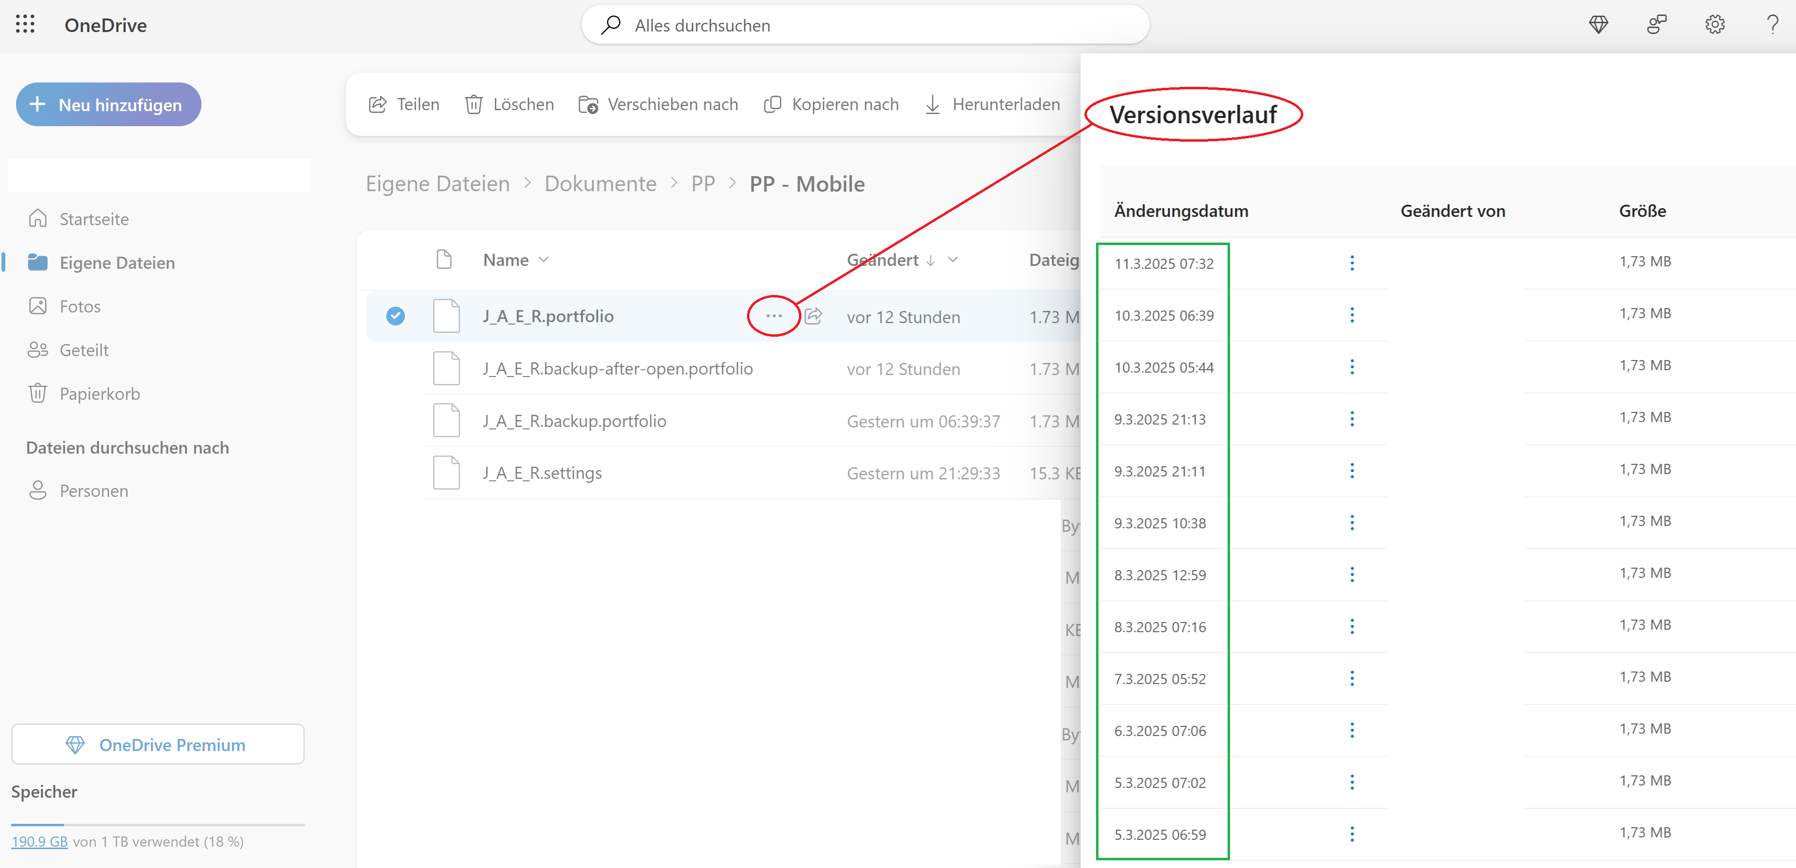Image resolution: width=1796 pixels, height=868 pixels.
Task: Click Herunterladen command
Action: tap(992, 104)
